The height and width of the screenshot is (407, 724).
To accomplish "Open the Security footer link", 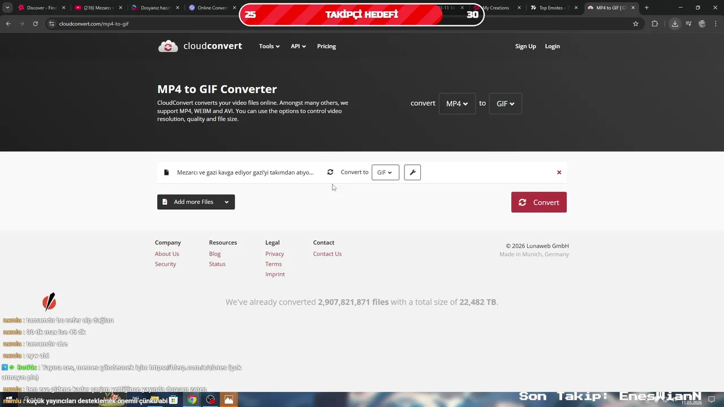I will pos(166,264).
